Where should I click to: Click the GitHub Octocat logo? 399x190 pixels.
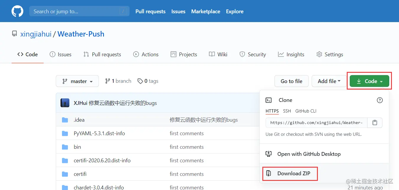pyautogui.click(x=17, y=11)
